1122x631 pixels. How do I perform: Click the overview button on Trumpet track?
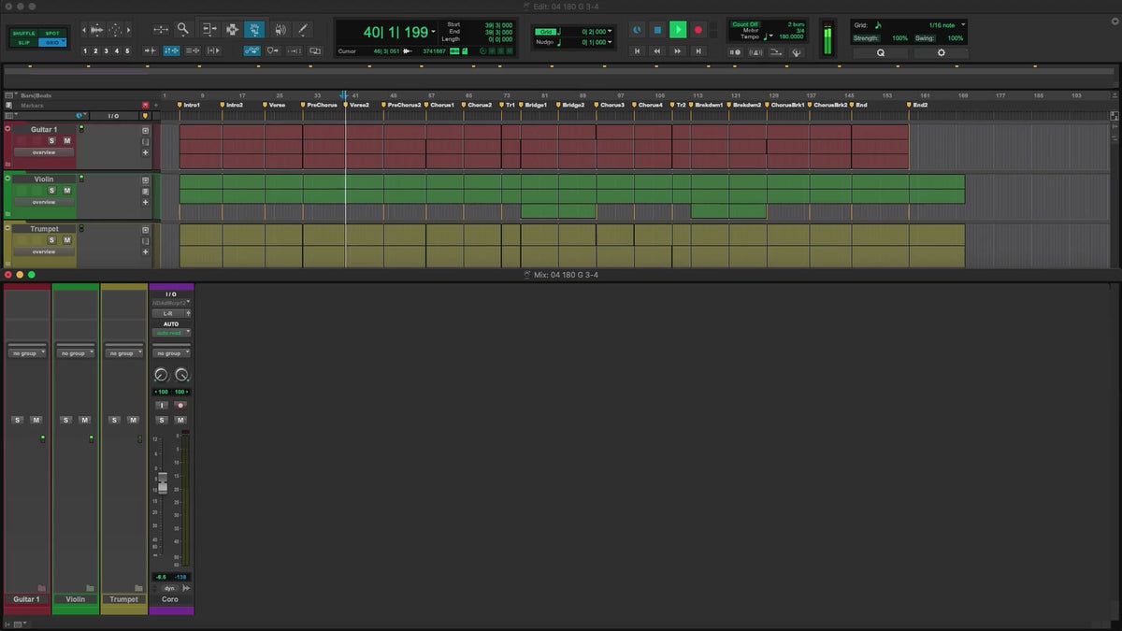point(44,251)
